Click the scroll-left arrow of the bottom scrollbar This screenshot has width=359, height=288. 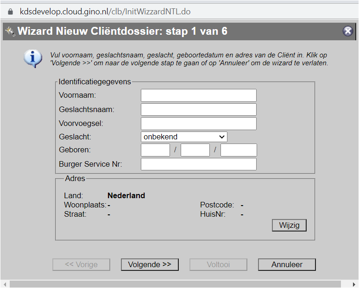click(x=4, y=284)
